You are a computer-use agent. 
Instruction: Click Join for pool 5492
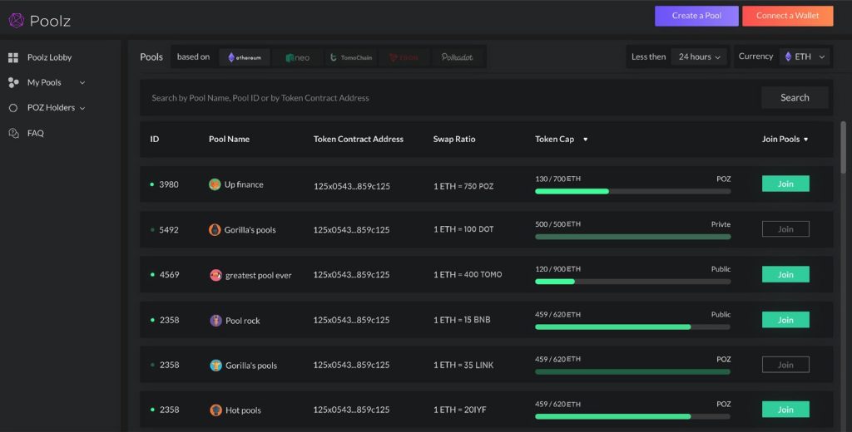pos(785,229)
